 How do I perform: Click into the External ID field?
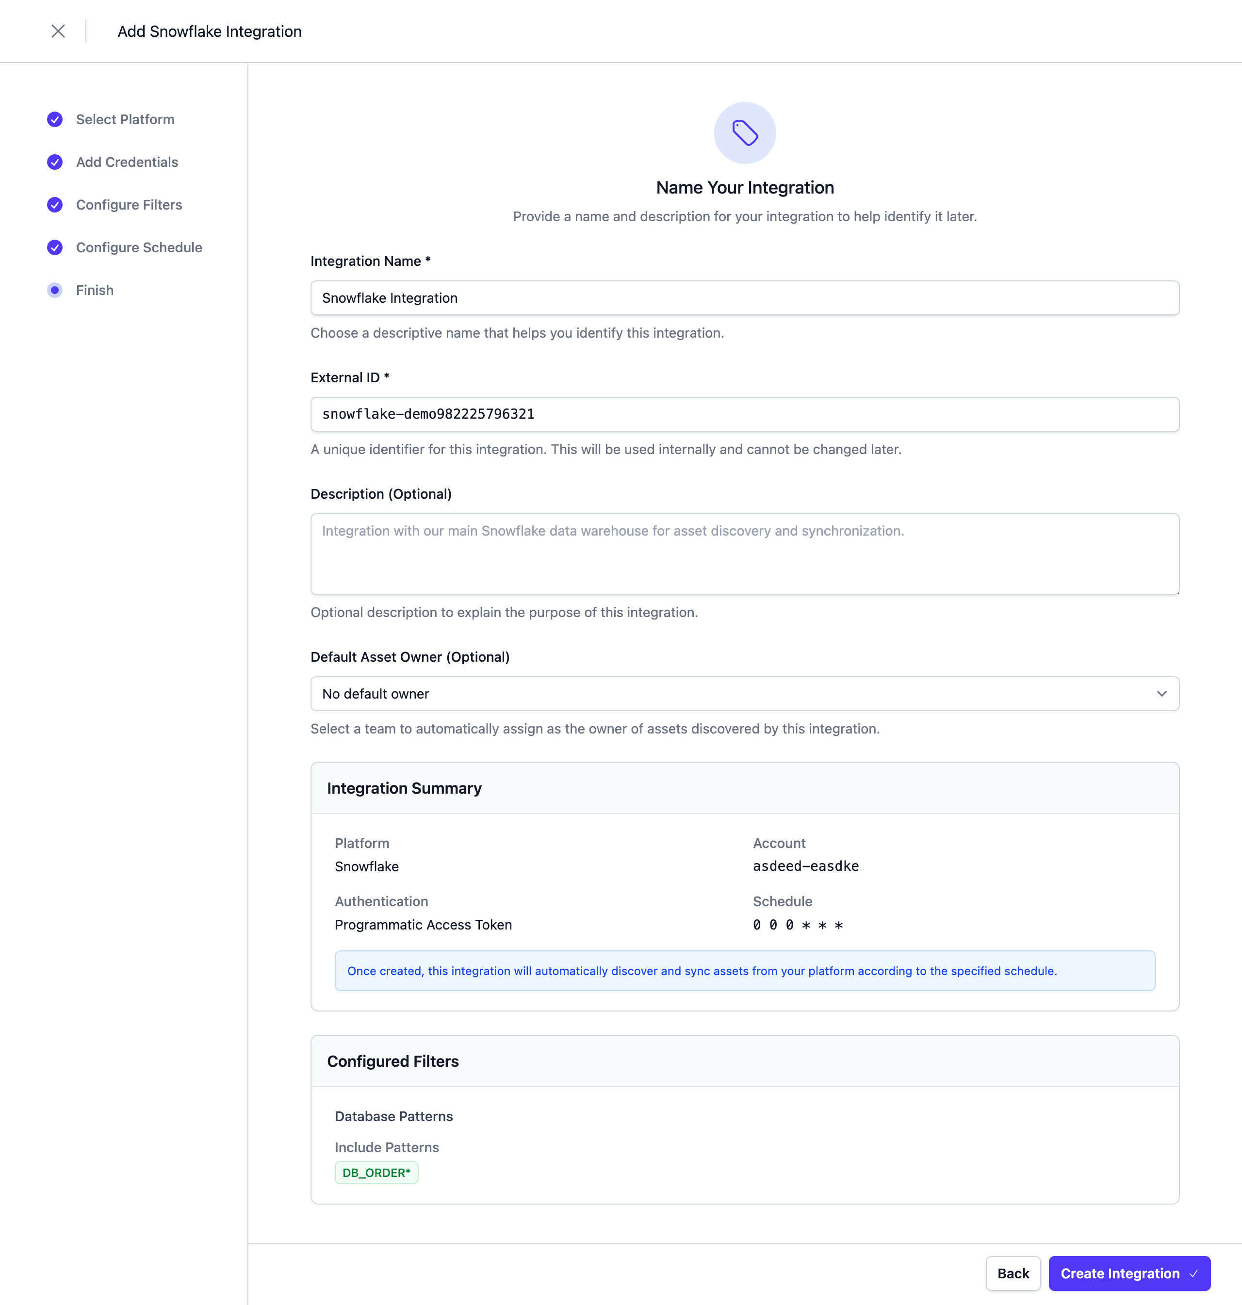[745, 414]
